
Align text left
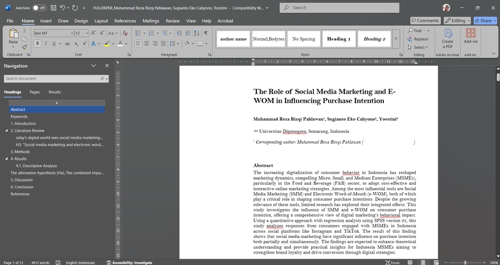click(138, 44)
